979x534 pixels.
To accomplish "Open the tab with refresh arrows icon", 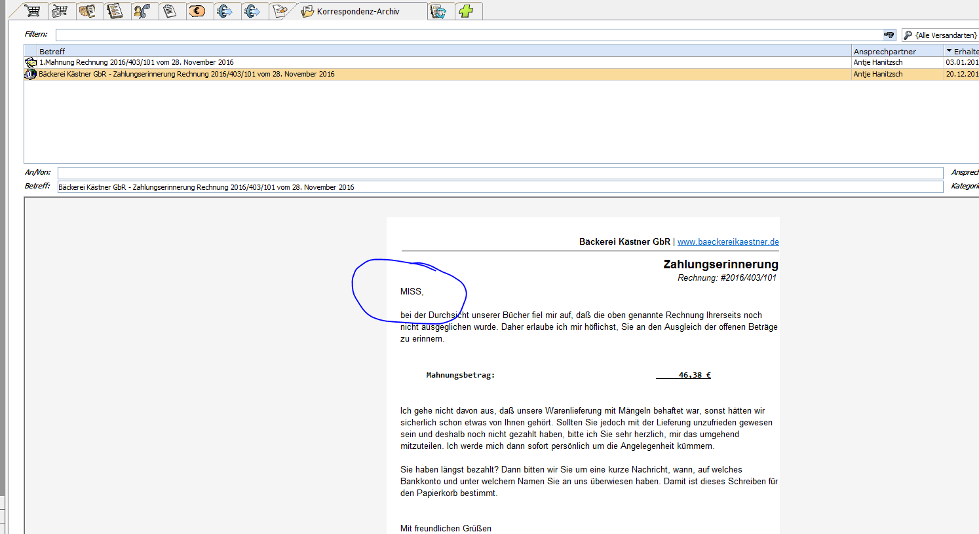I will (439, 11).
